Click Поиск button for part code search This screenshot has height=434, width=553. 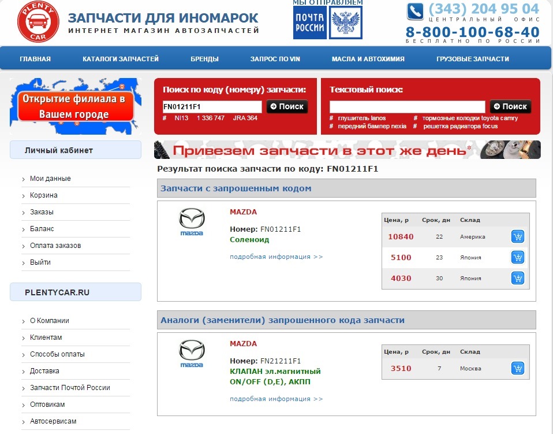point(287,107)
